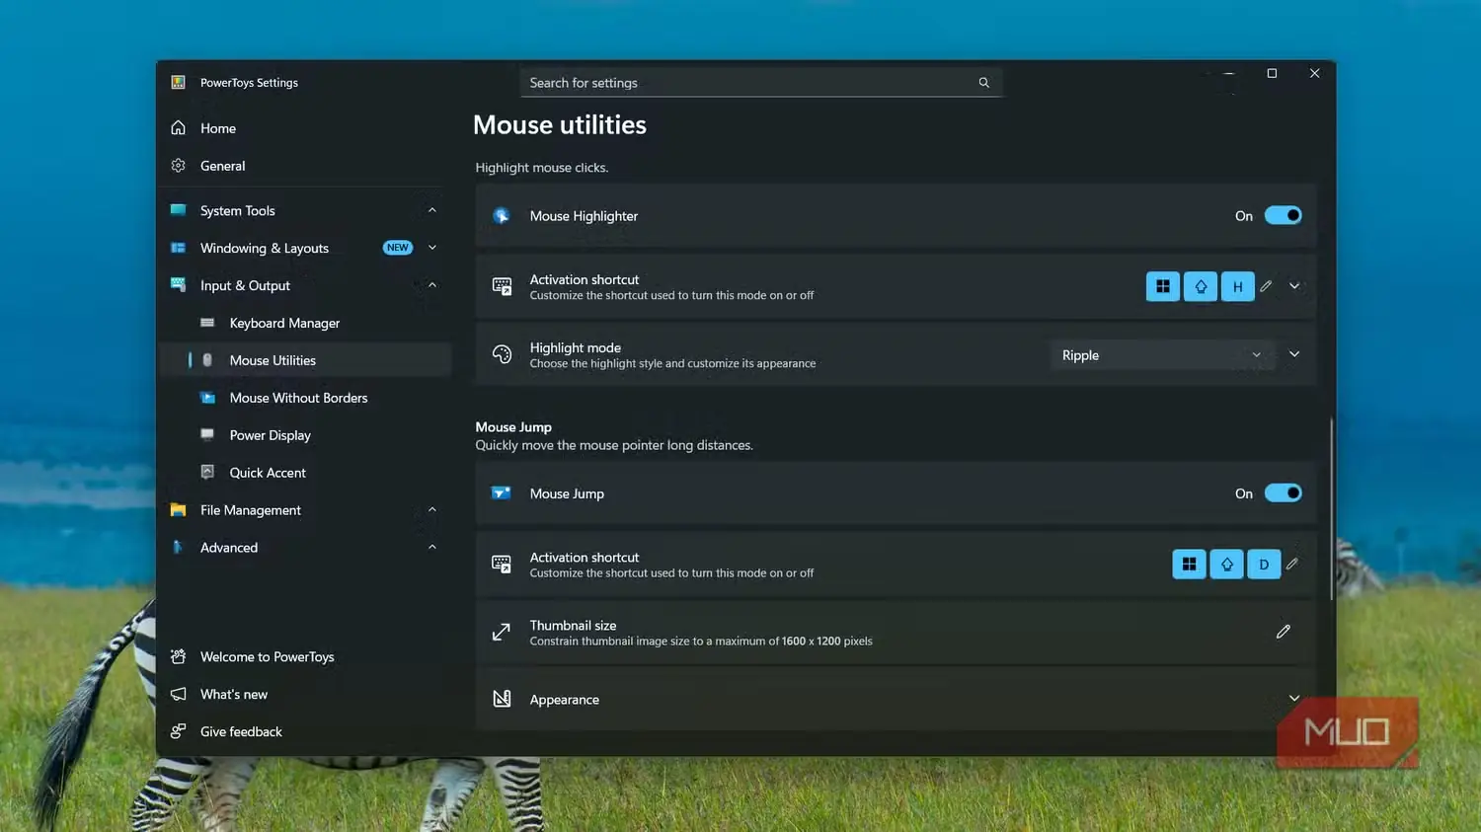The height and width of the screenshot is (832, 1481).
Task: Click the Appearance row icon
Action: [502, 699]
